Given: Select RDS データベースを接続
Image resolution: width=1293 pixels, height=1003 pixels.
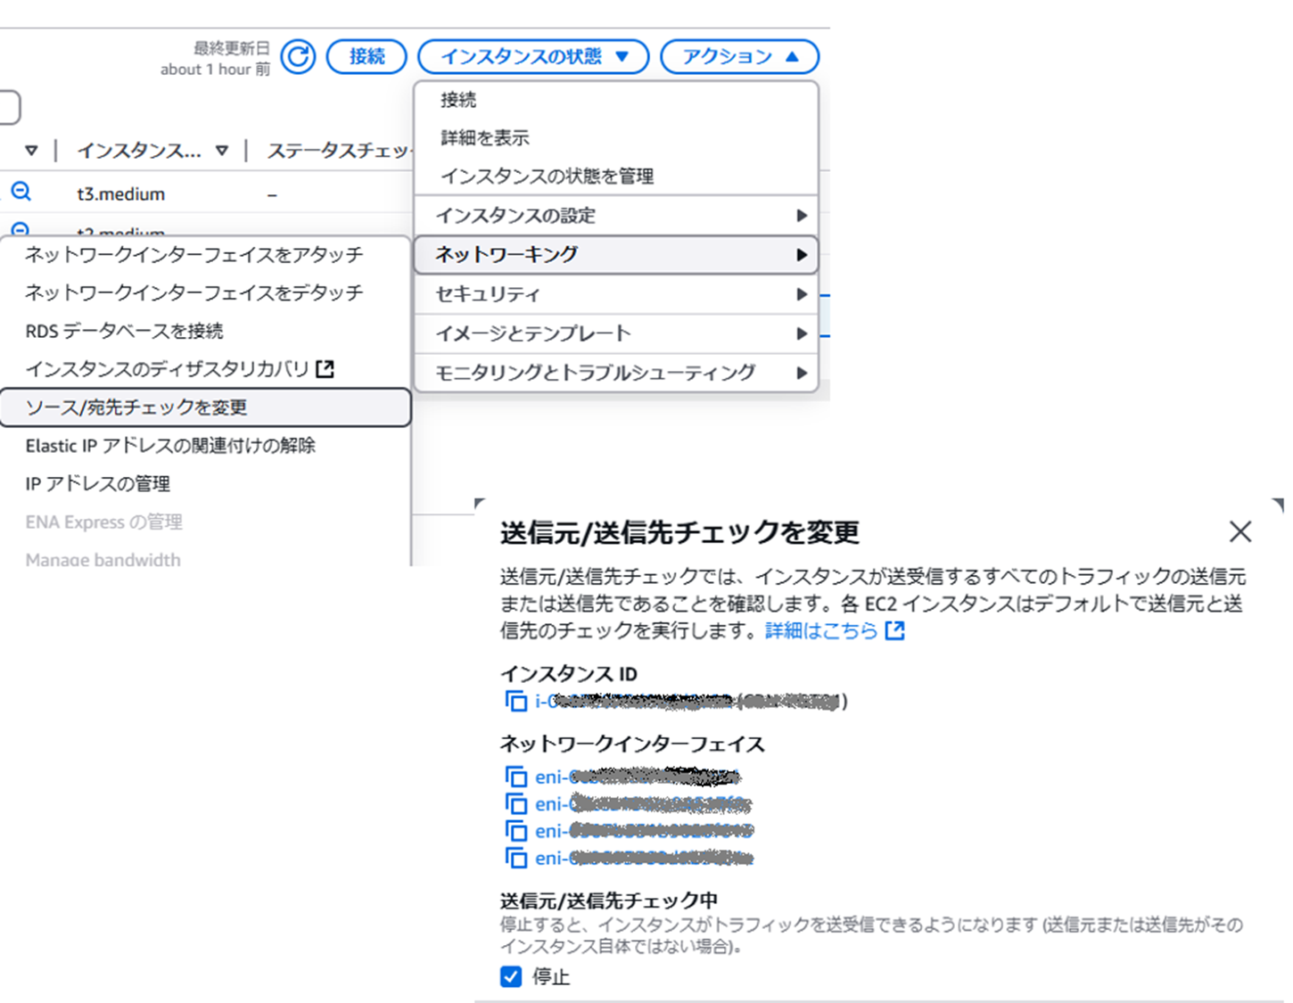Looking at the screenshot, I should click(x=205, y=332).
